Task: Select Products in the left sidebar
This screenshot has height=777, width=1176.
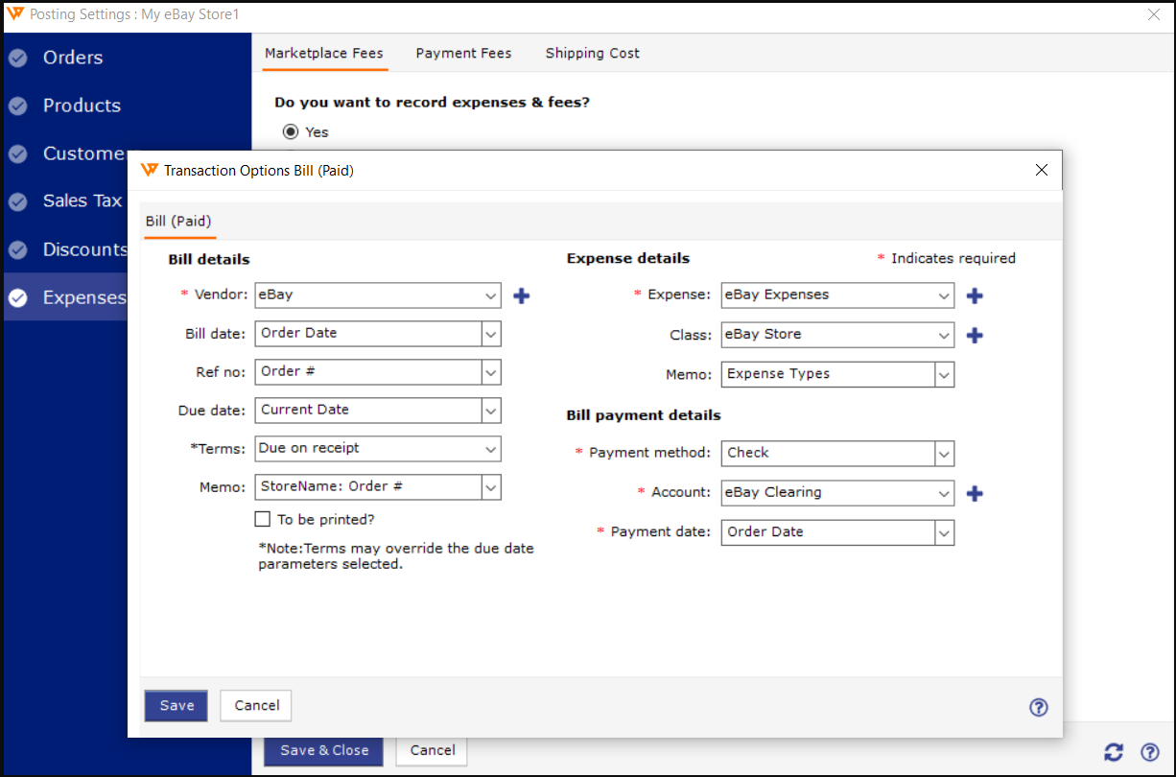Action: click(82, 106)
